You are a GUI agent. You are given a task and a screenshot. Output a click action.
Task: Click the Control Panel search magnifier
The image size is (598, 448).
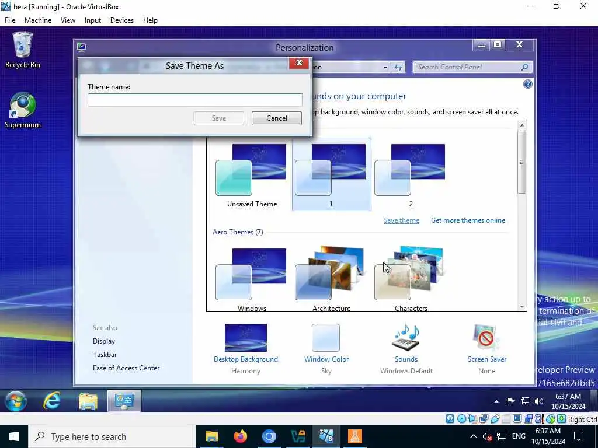[x=525, y=67]
